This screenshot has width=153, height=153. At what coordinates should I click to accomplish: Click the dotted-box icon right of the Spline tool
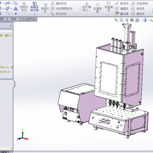click(16, 3)
